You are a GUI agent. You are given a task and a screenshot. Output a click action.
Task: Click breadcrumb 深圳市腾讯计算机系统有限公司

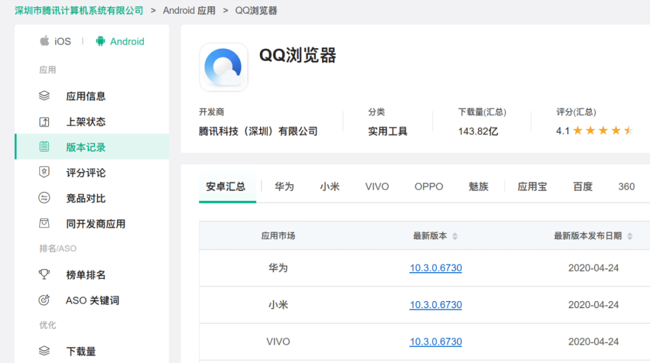click(x=79, y=10)
